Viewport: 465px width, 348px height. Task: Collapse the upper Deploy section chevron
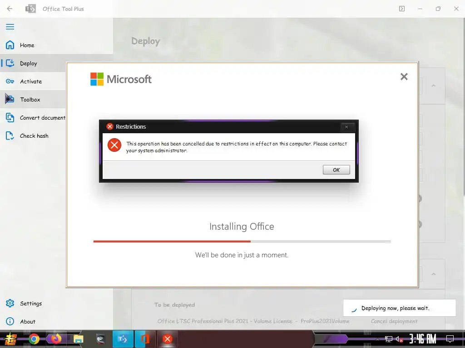(x=434, y=86)
